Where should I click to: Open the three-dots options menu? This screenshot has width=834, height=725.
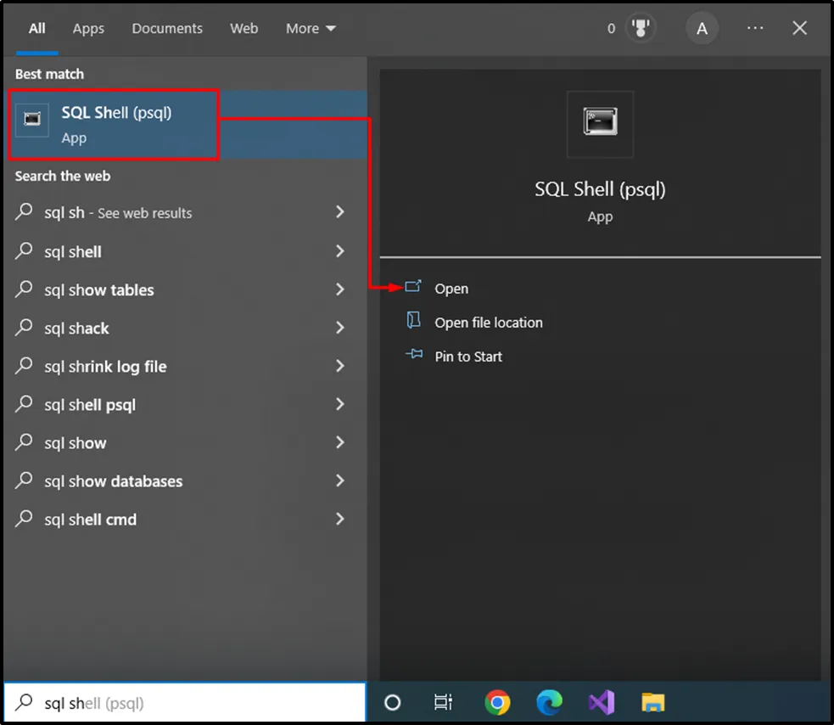(755, 28)
